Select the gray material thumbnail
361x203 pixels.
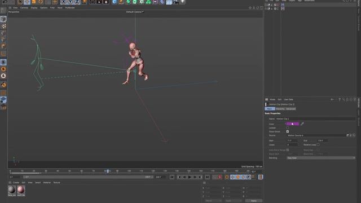click(12, 191)
